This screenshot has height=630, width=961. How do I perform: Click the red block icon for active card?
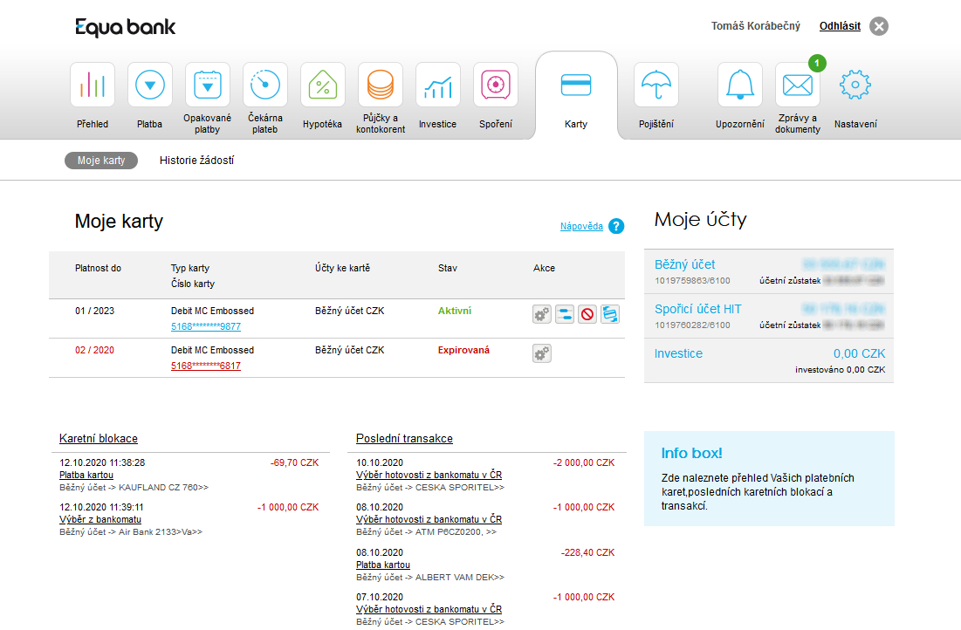[587, 315]
